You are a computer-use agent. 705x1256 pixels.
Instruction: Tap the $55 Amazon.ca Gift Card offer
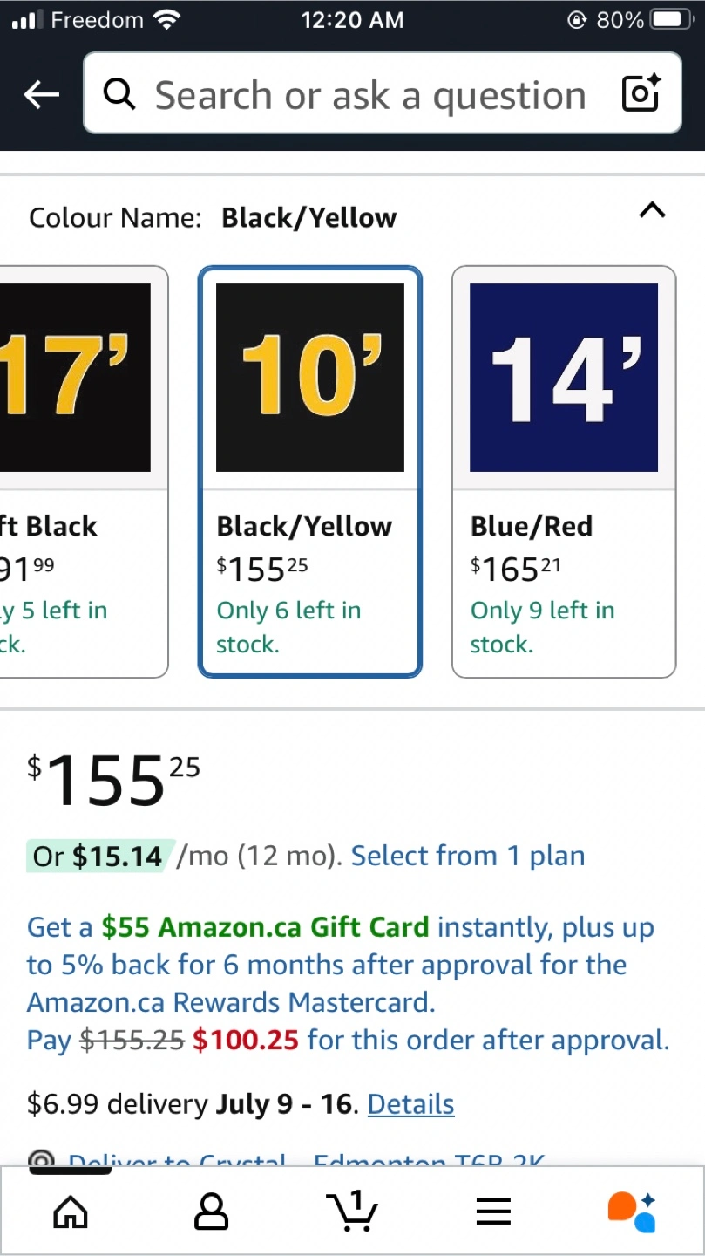click(x=266, y=927)
